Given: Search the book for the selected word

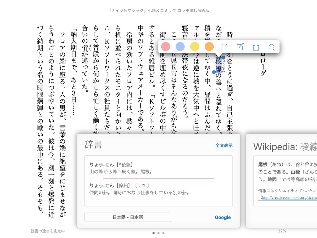Looking at the screenshot, I should pos(271,46).
